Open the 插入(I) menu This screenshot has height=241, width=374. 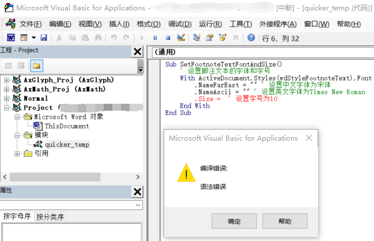119,24
